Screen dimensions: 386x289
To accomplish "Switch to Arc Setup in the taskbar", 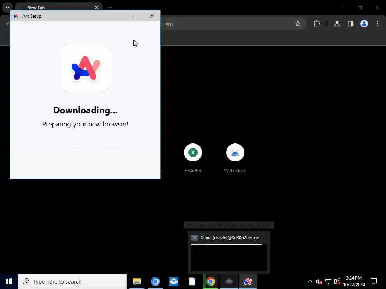I will coord(248,281).
